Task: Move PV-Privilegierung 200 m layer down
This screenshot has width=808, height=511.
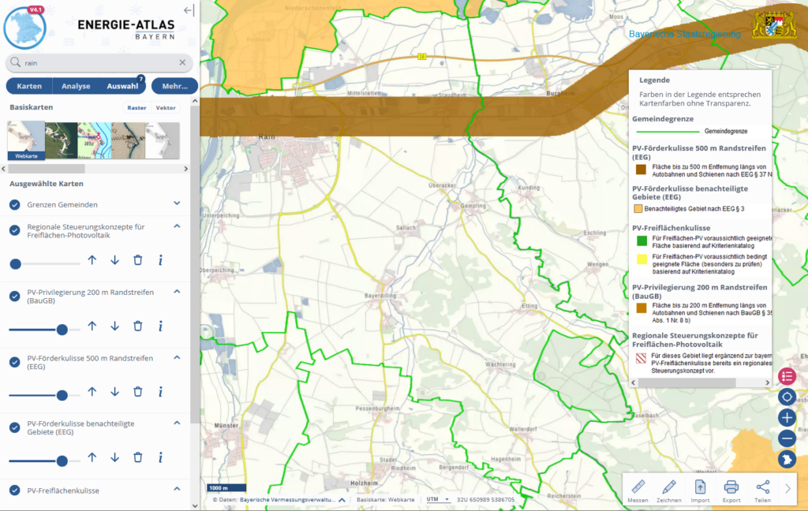Action: pos(115,326)
